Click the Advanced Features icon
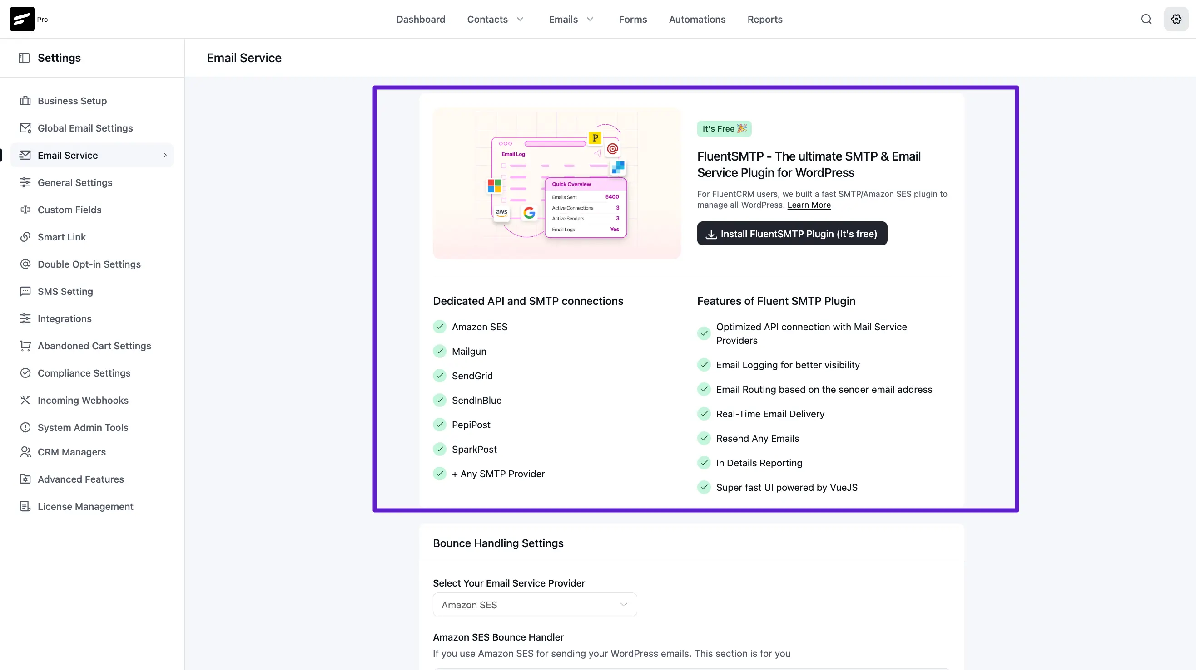This screenshot has height=670, width=1196. [x=25, y=479]
